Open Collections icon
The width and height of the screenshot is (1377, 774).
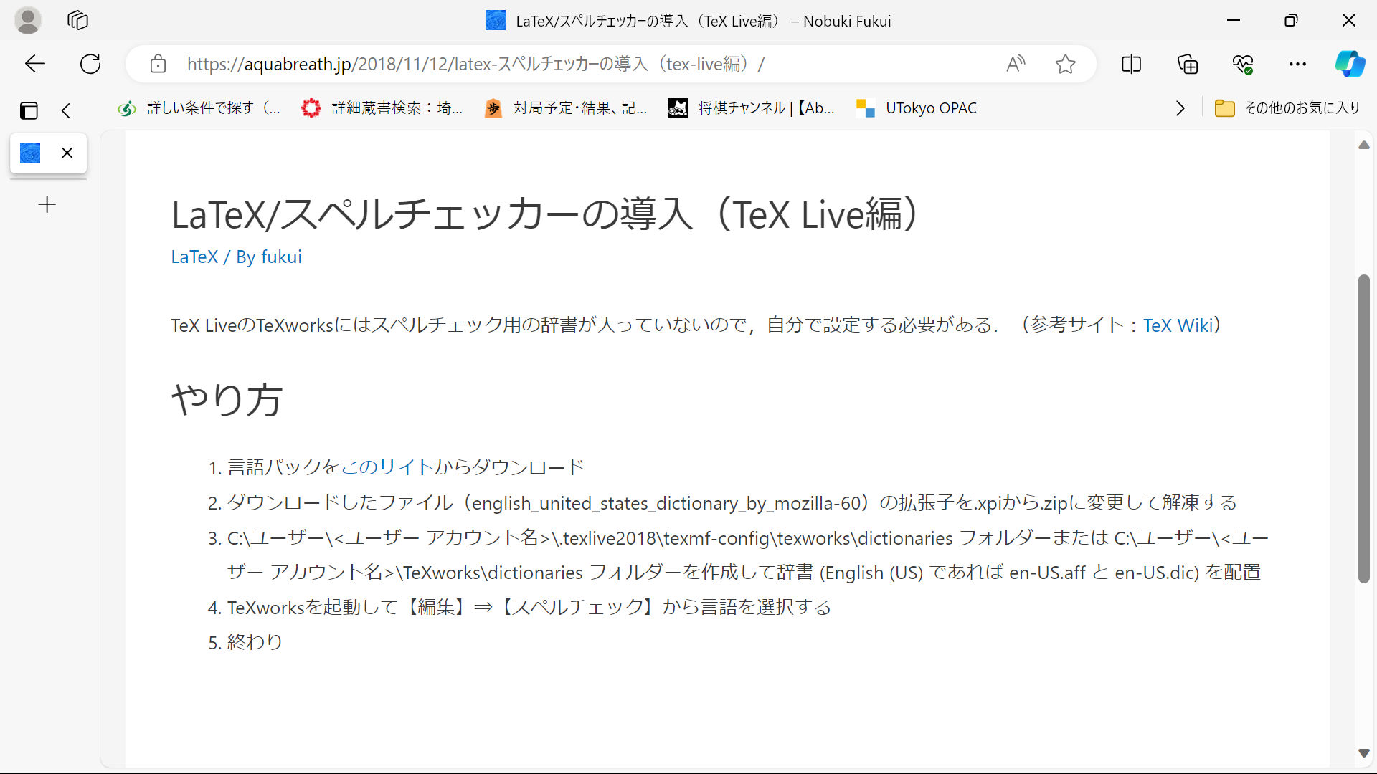1188,64
